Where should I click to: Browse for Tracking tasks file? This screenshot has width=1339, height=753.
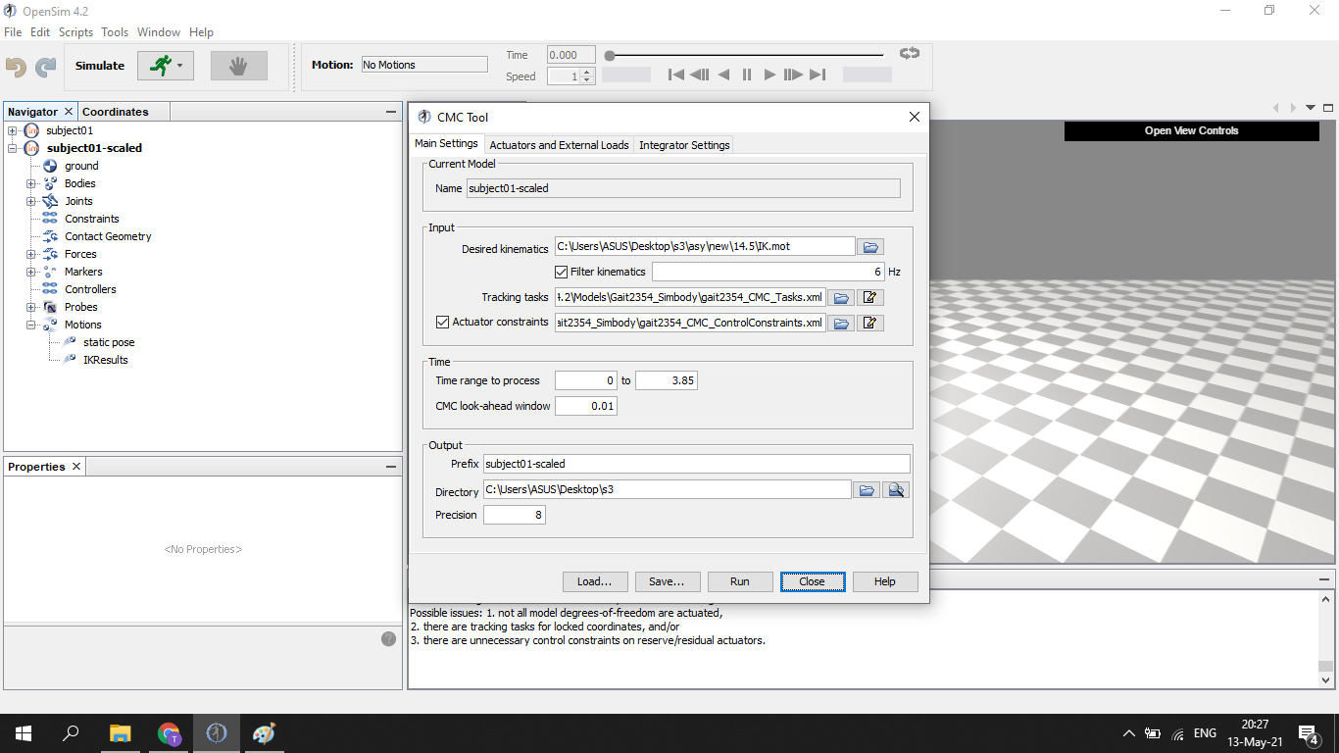coord(841,297)
